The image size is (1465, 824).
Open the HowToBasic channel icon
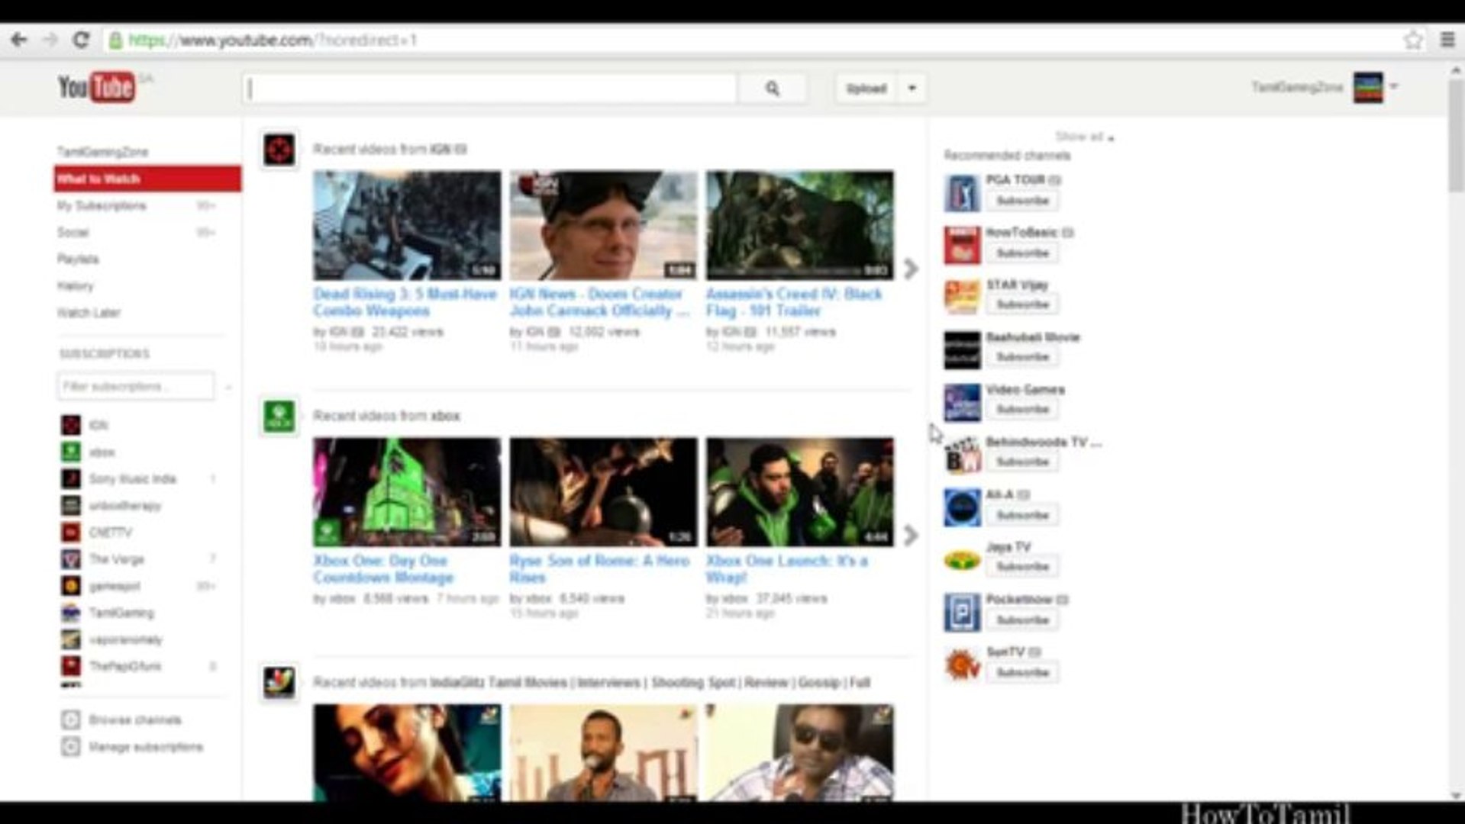click(x=962, y=245)
